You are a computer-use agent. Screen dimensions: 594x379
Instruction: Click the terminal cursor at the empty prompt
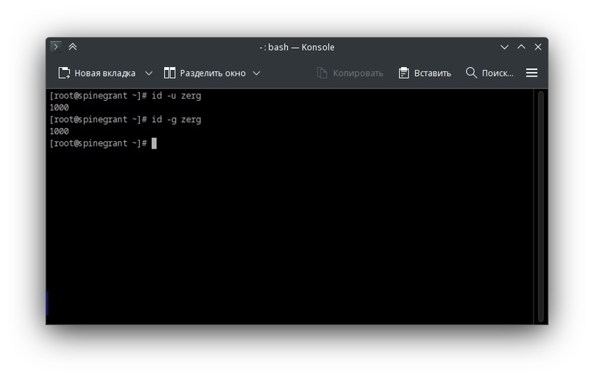click(x=154, y=143)
